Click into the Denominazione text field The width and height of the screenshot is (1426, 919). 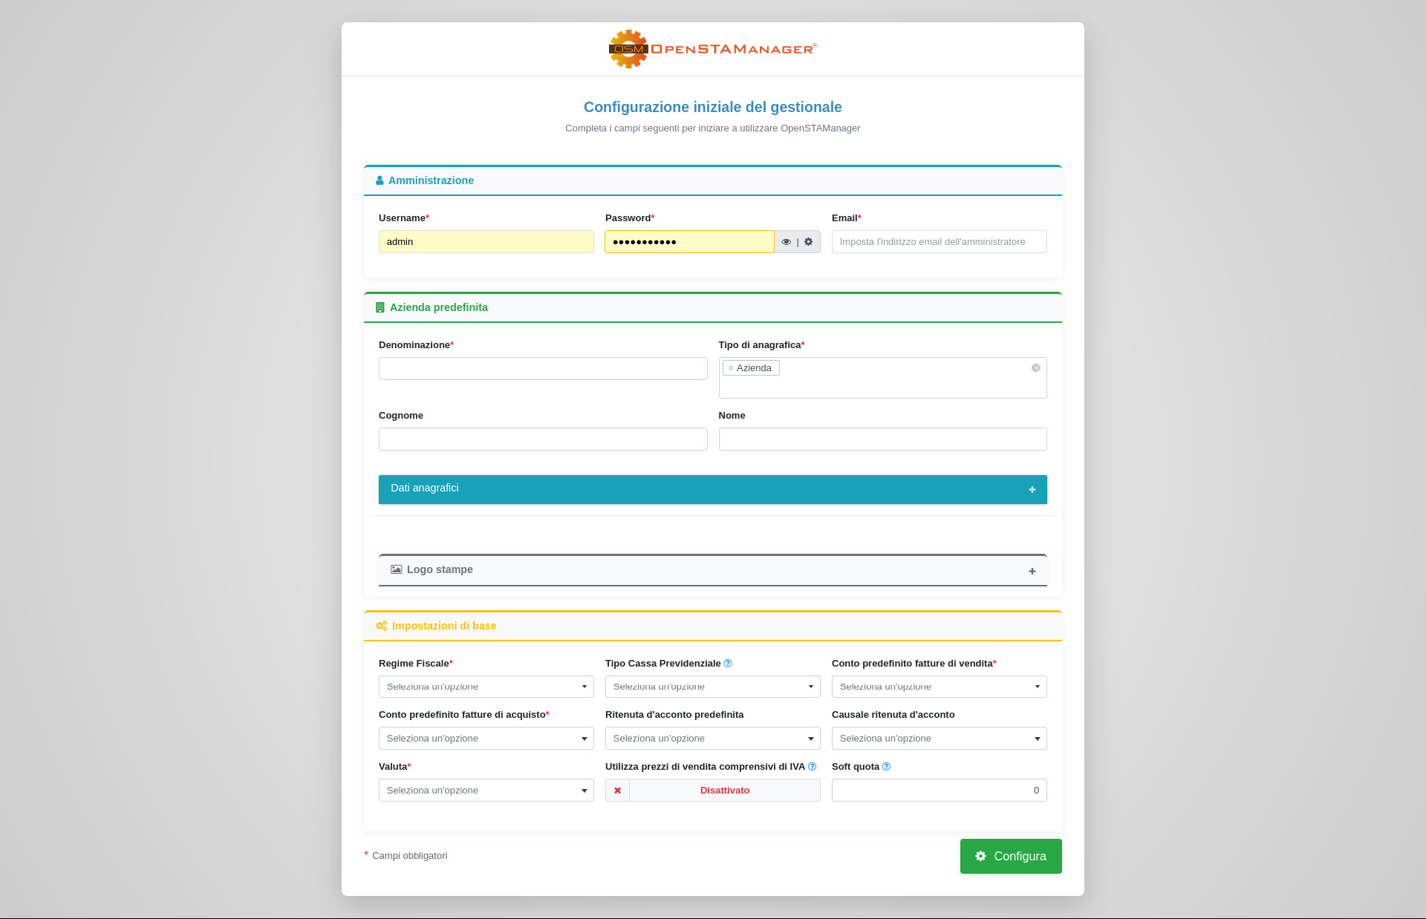tap(542, 369)
